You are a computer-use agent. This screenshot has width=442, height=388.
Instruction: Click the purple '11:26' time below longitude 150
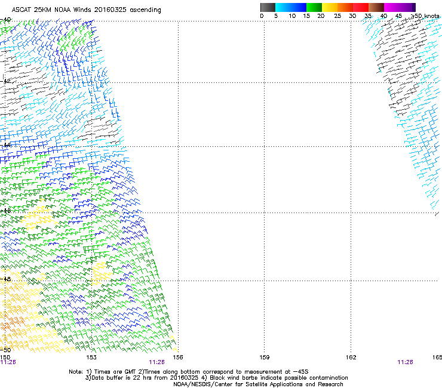[8, 362]
